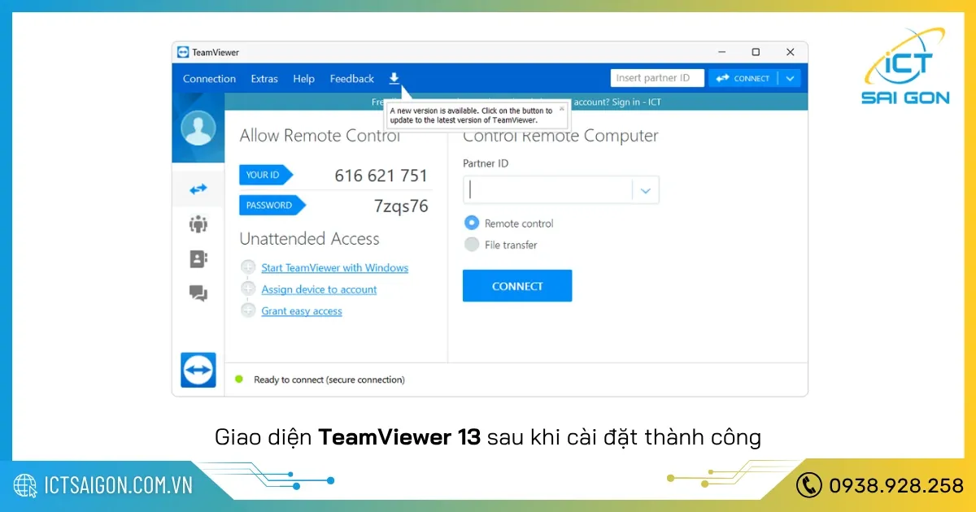Open the Extras menu

pos(264,78)
